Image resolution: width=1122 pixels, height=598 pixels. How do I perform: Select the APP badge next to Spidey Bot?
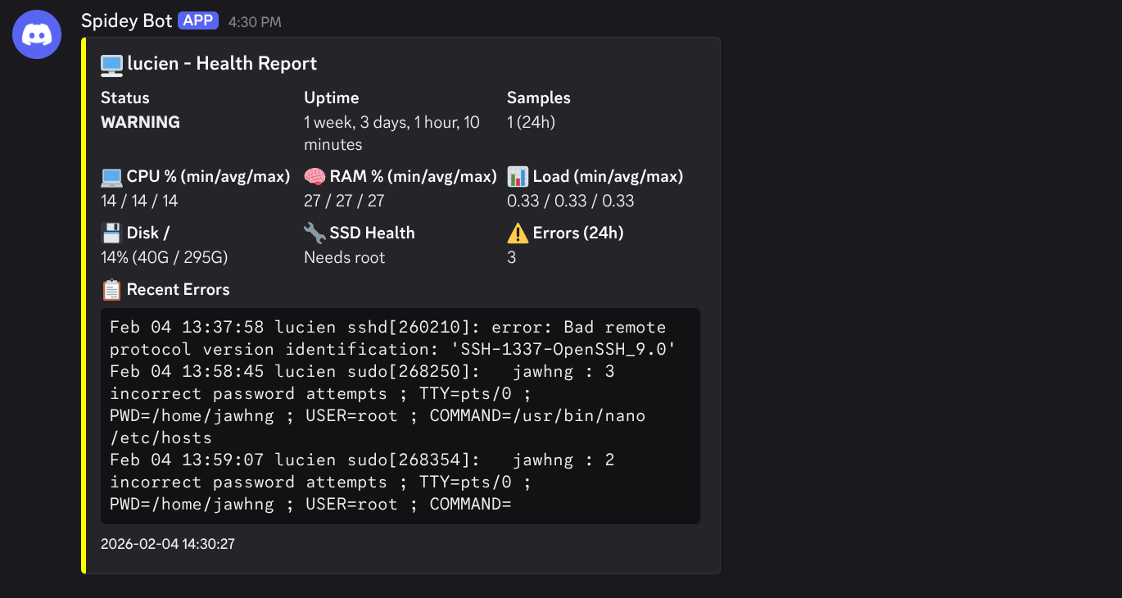[197, 20]
